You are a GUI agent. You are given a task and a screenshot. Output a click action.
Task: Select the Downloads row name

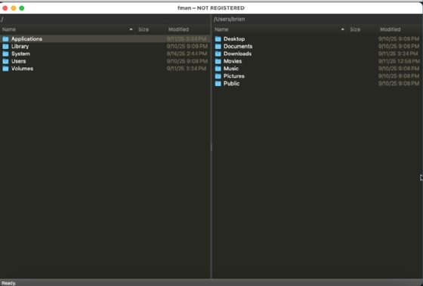pos(238,54)
